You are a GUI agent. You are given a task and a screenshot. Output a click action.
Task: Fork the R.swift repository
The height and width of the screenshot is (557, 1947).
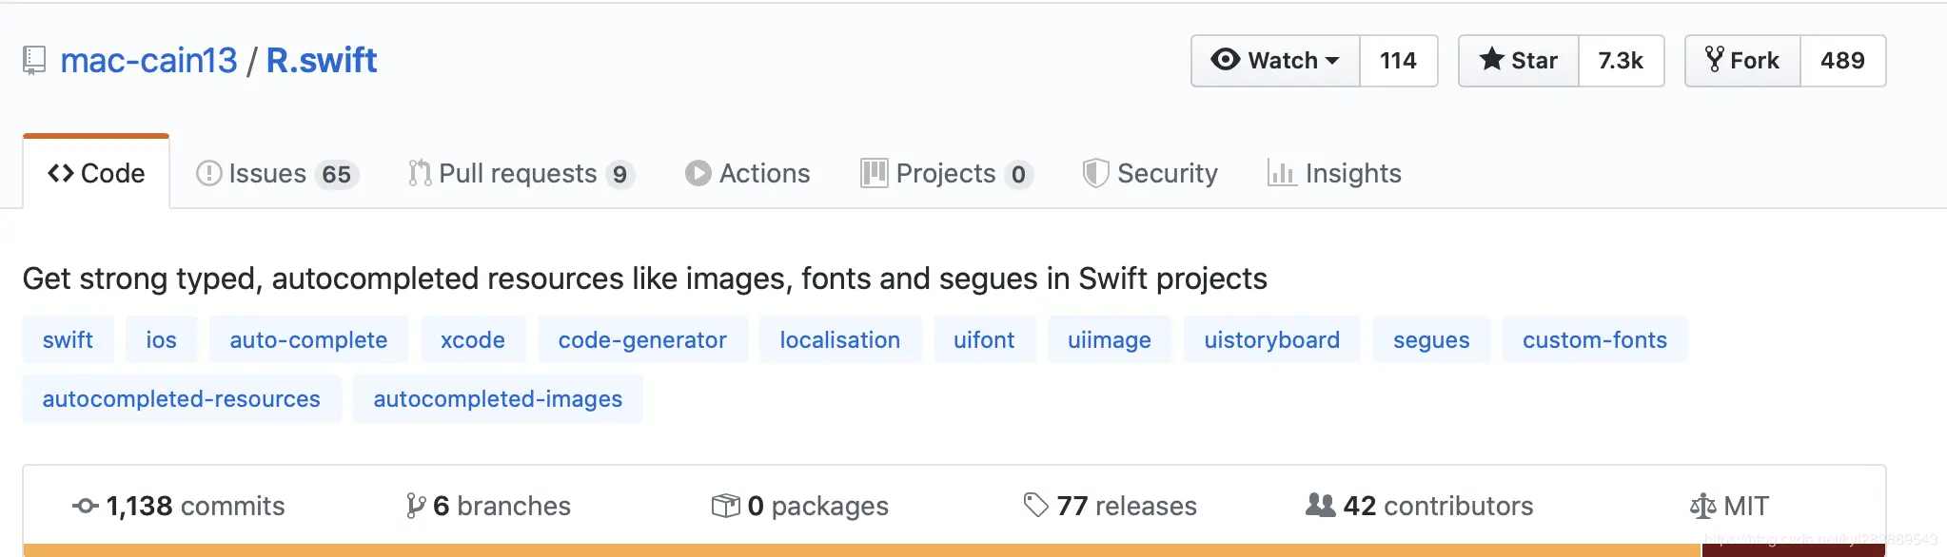click(1742, 61)
